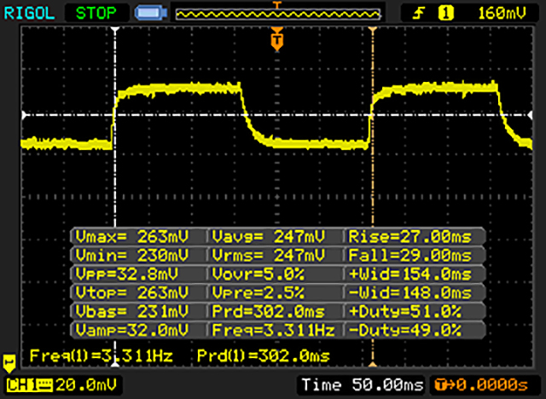This screenshot has height=399, width=546.
Task: Click the Prd=302.0ms table measurement
Action: tap(269, 311)
